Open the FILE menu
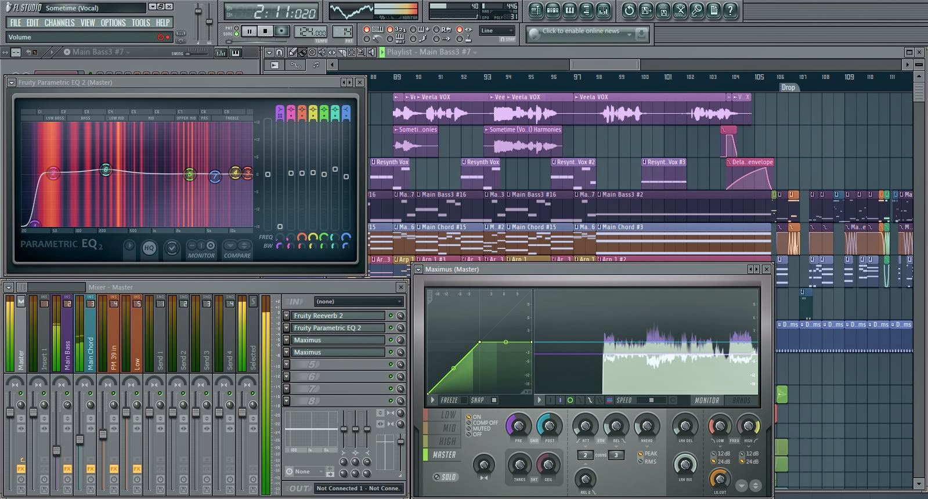The height and width of the screenshot is (499, 928). pyautogui.click(x=16, y=23)
